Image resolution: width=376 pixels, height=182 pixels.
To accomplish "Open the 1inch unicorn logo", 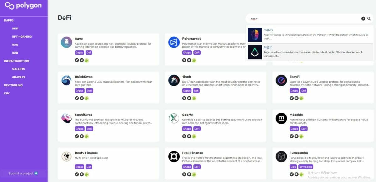I will click(174, 80).
